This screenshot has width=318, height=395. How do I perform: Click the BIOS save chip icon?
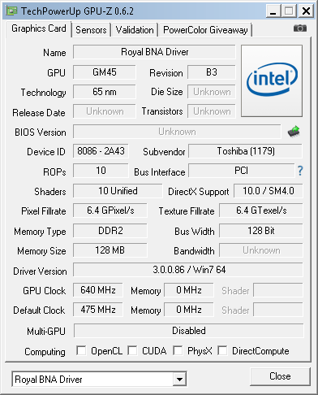point(294,132)
